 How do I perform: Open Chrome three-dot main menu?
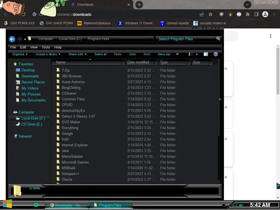point(274,14)
